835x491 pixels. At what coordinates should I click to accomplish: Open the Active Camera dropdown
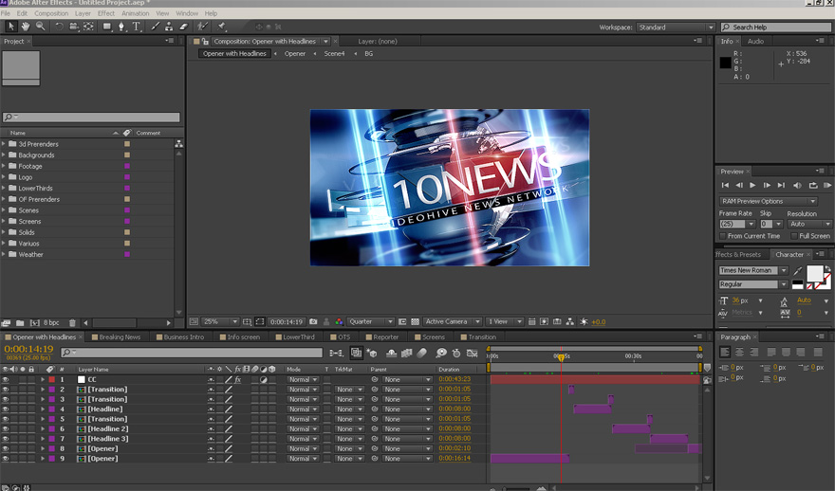pos(453,321)
